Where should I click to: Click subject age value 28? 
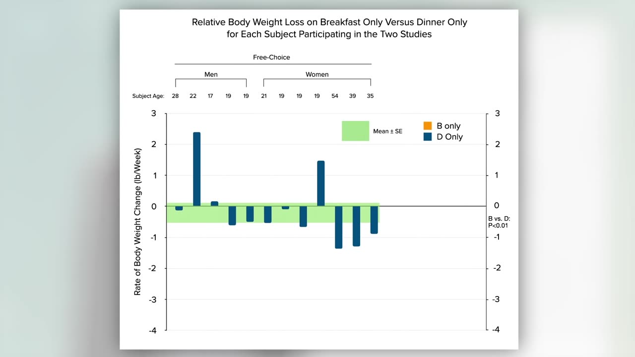tap(175, 96)
